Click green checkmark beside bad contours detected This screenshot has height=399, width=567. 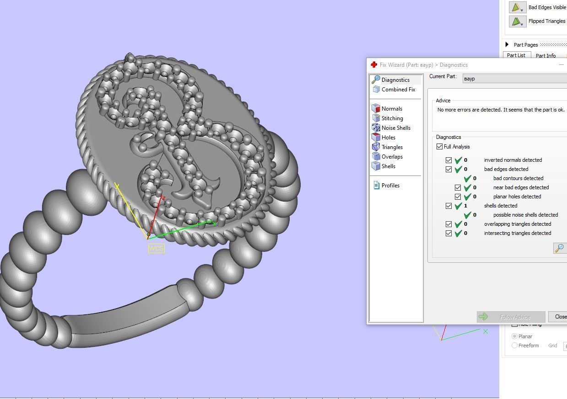[467, 178]
